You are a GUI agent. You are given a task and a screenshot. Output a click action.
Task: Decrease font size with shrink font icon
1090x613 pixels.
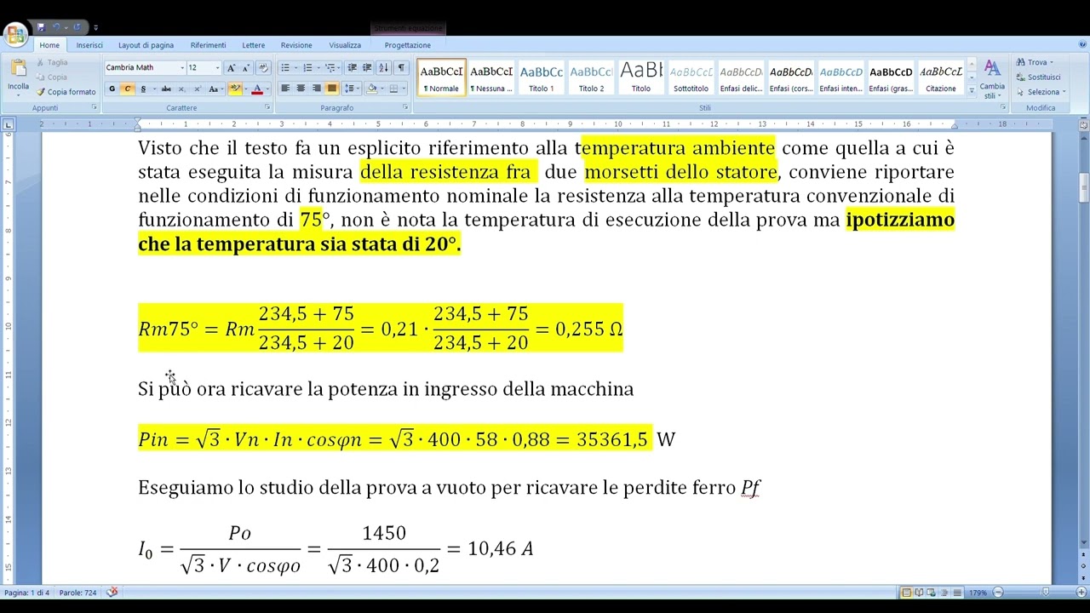pos(246,68)
